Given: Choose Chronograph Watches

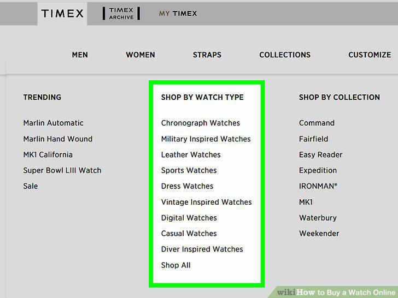Looking at the screenshot, I should 201,123.
